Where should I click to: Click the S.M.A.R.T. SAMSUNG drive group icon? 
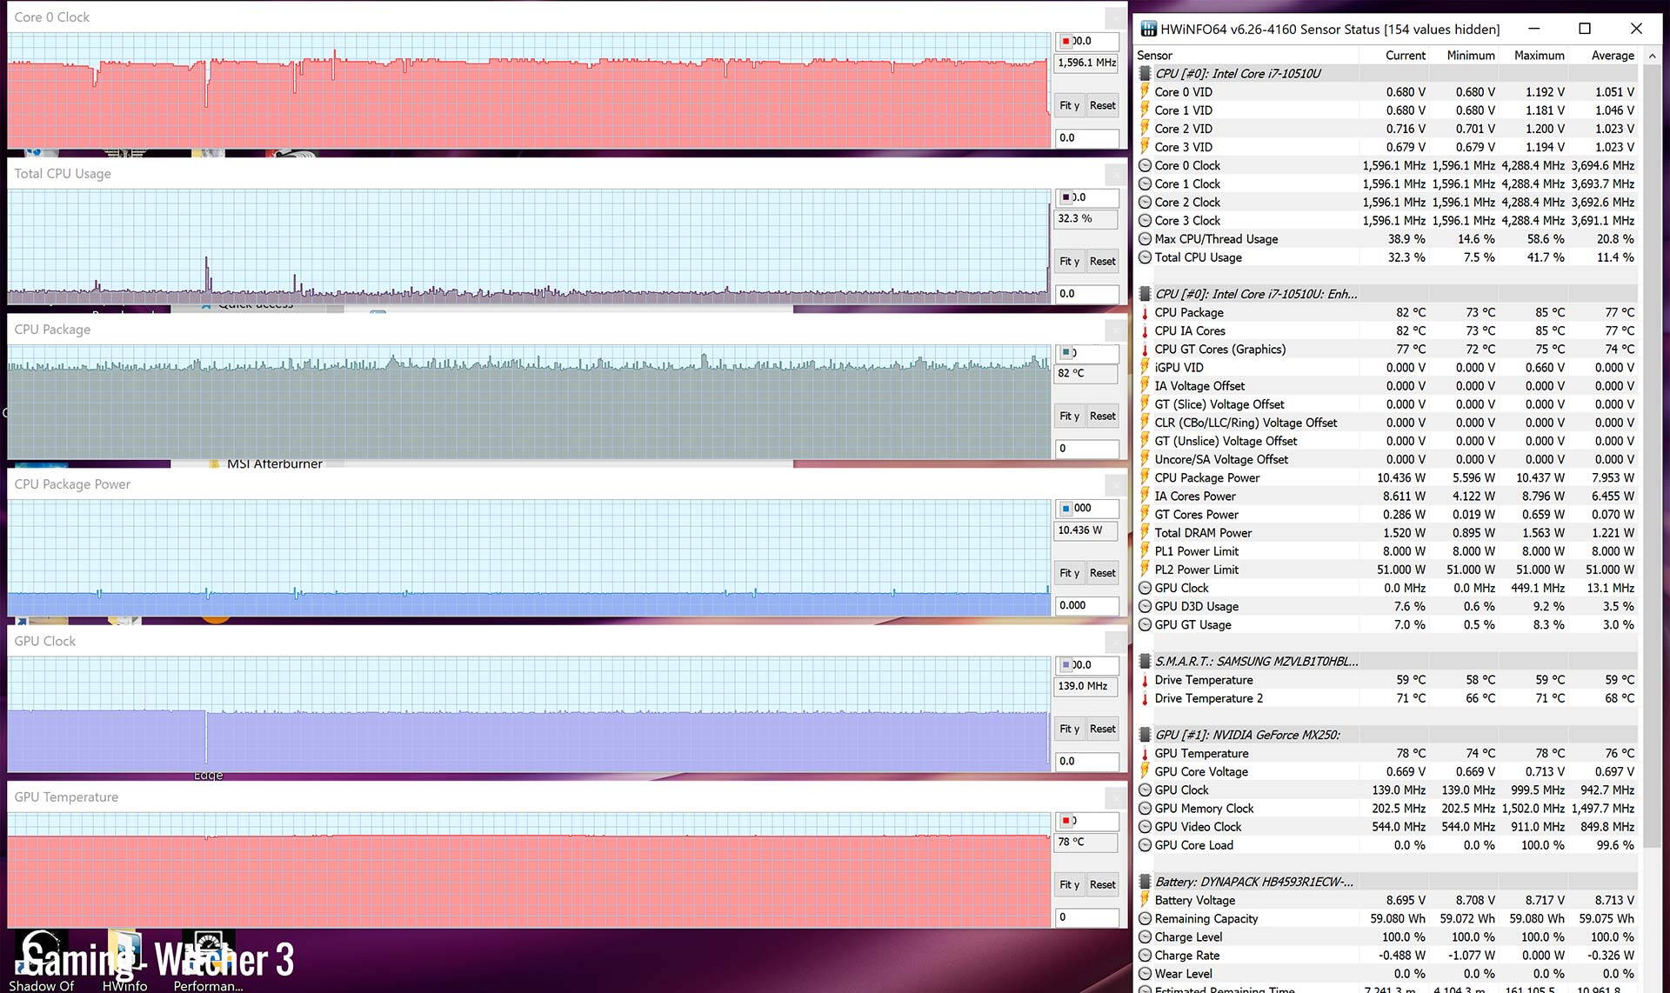point(1145,662)
